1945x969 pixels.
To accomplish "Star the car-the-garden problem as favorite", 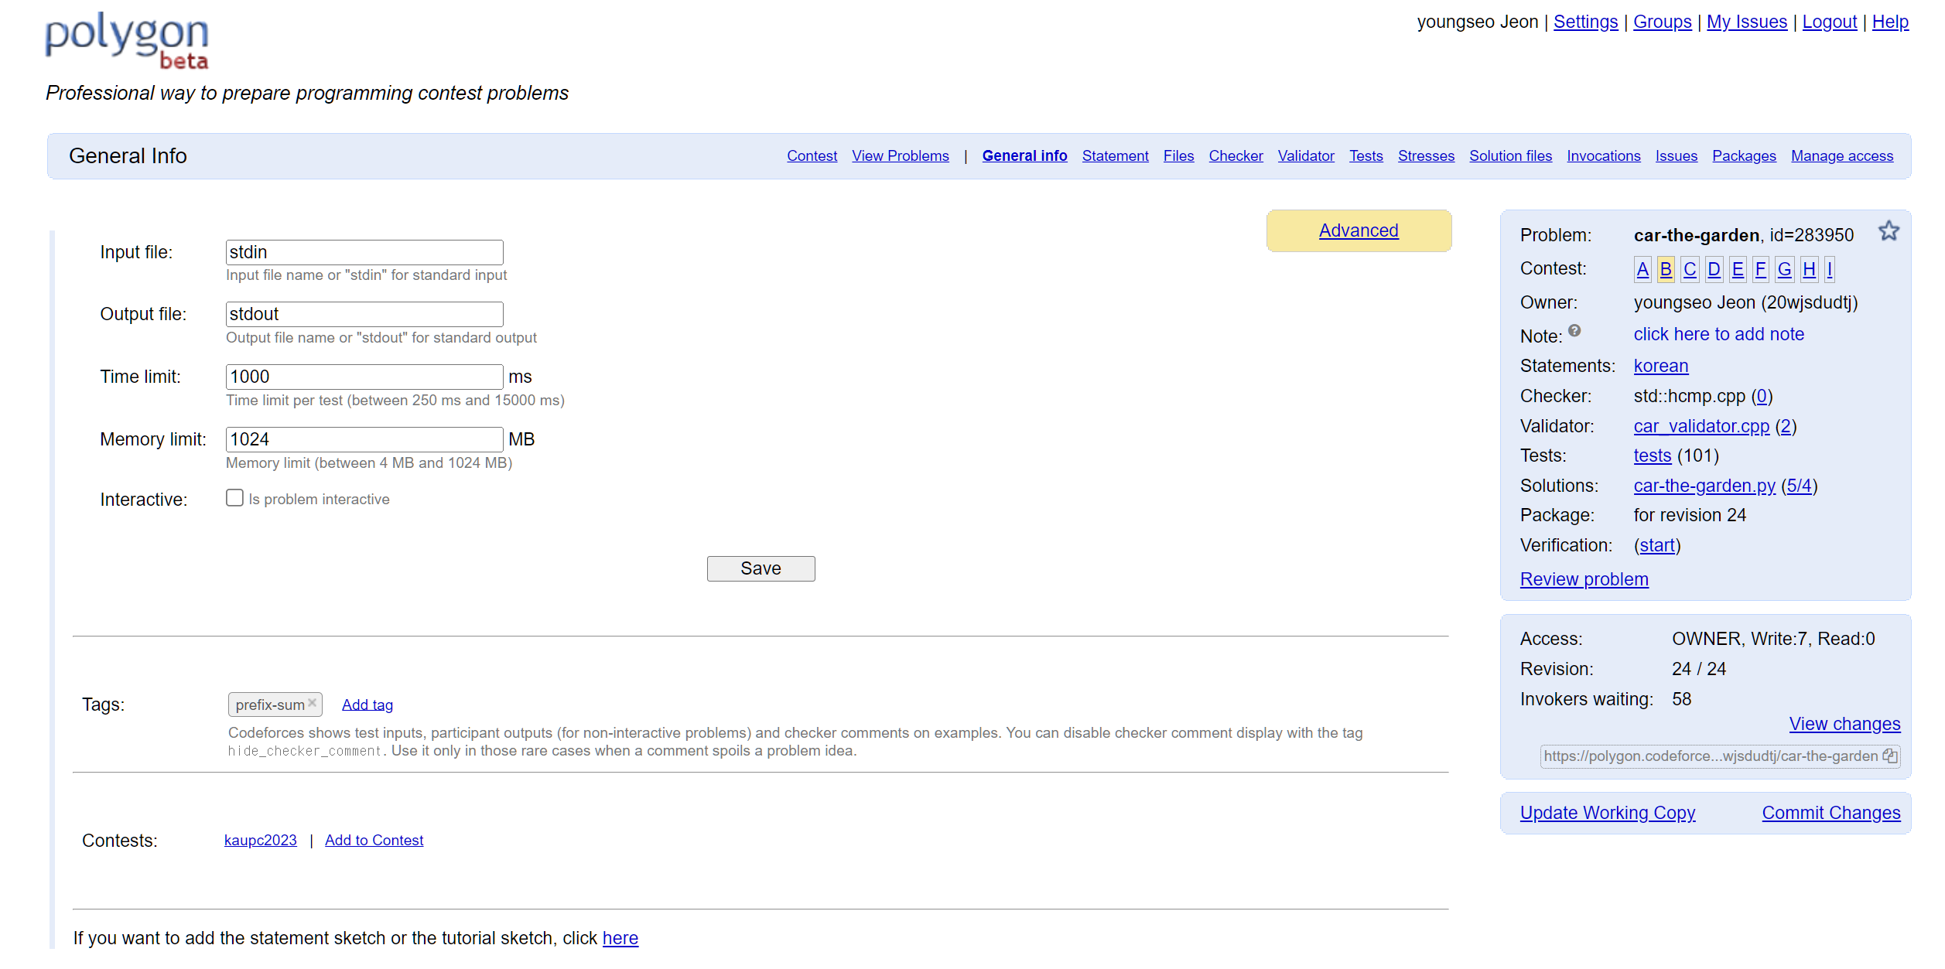I will (x=1888, y=231).
